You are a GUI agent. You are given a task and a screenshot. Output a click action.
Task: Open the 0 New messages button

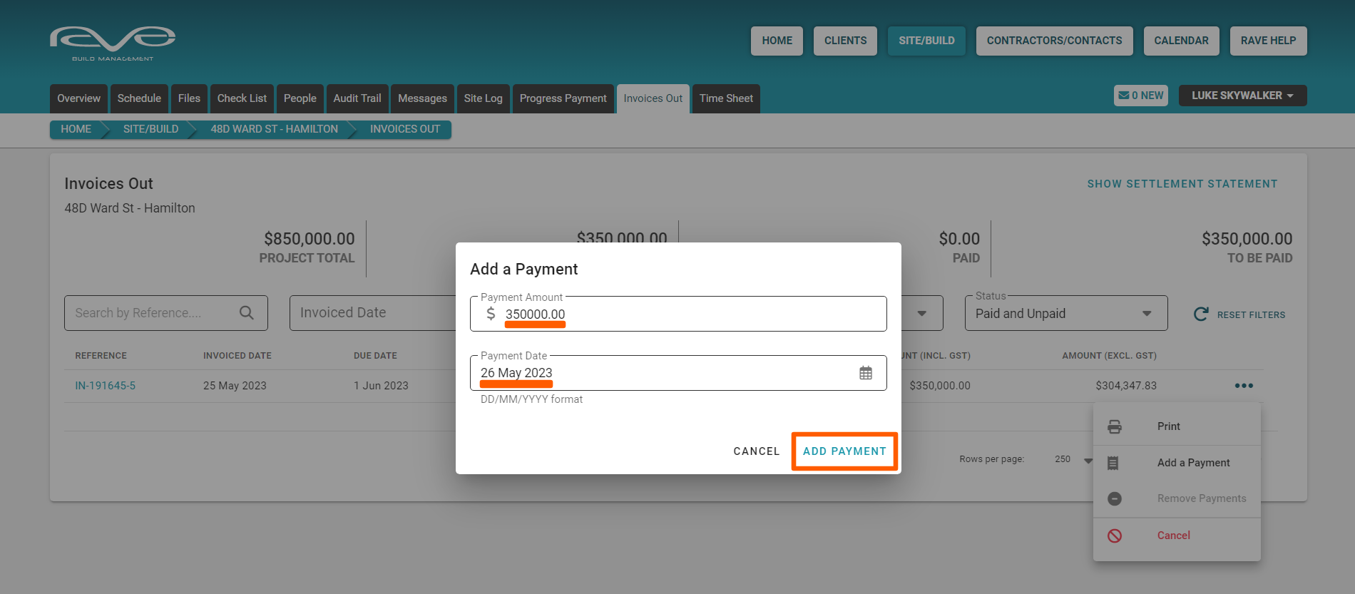(1140, 96)
